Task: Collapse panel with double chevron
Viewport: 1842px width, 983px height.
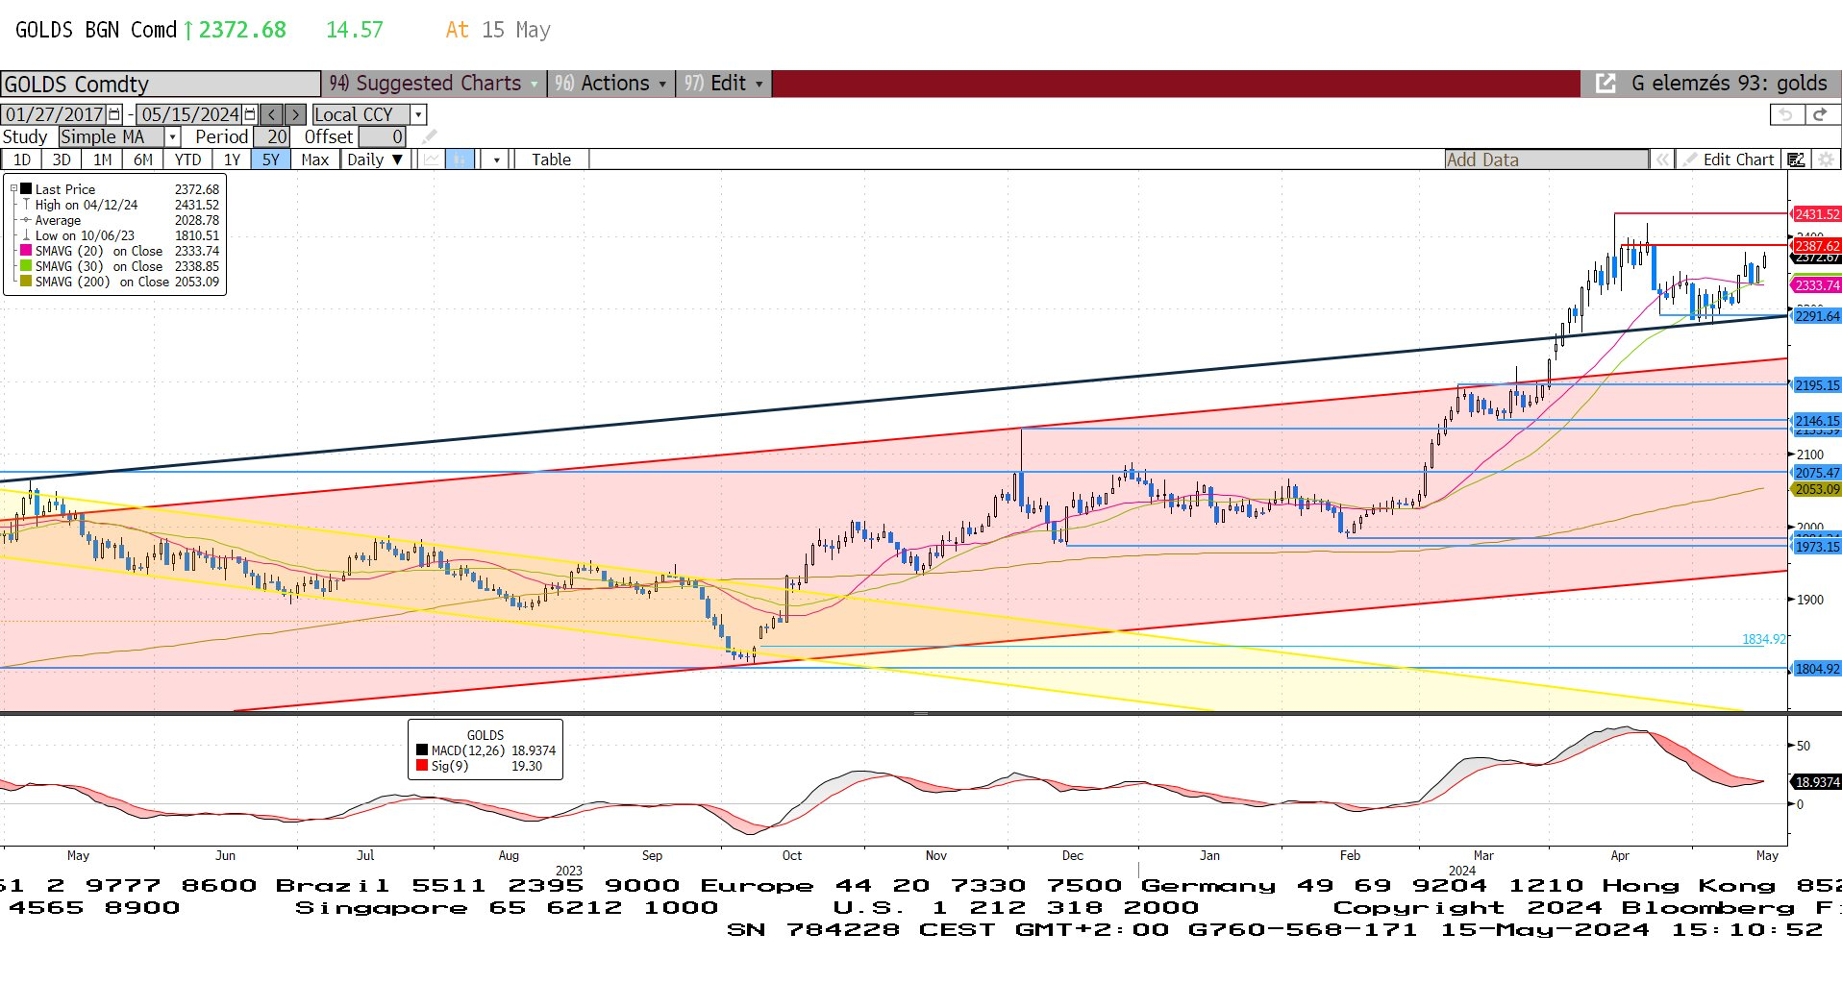Action: pos(1662,160)
